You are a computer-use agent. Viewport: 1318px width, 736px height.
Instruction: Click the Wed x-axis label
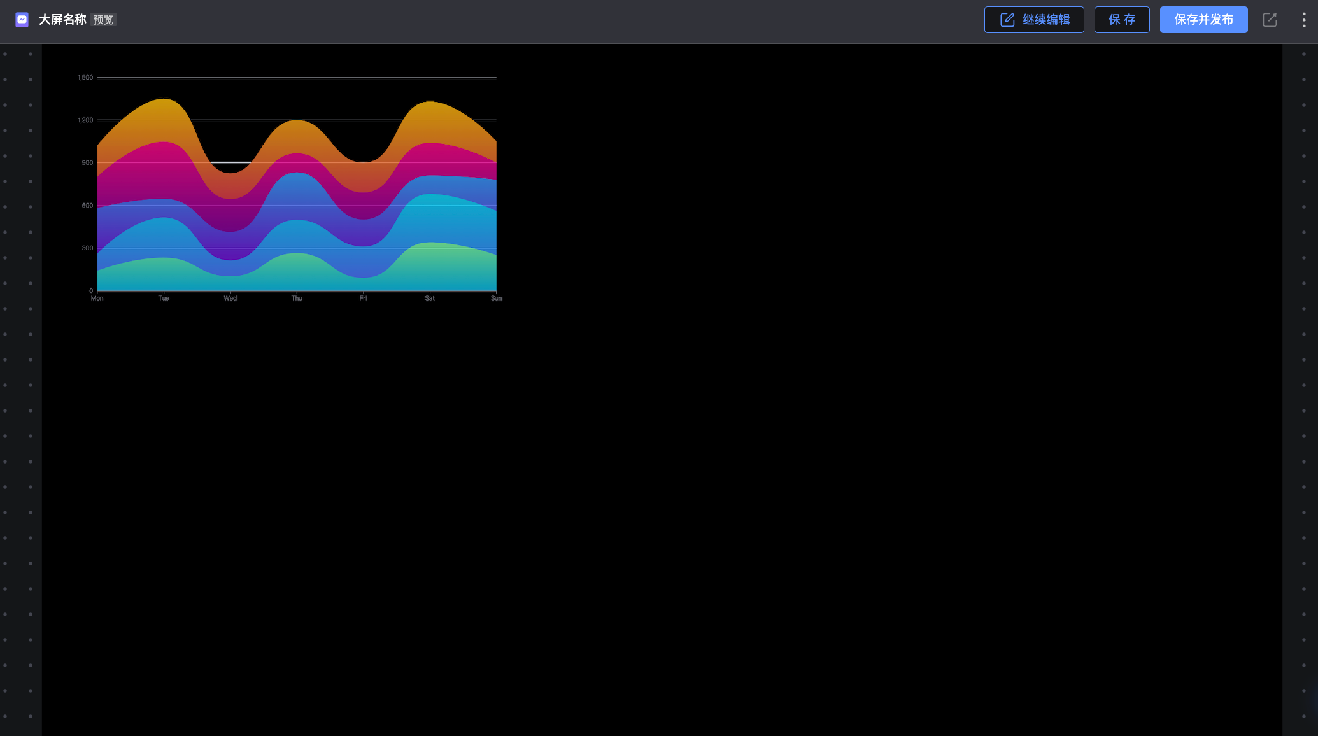click(230, 298)
